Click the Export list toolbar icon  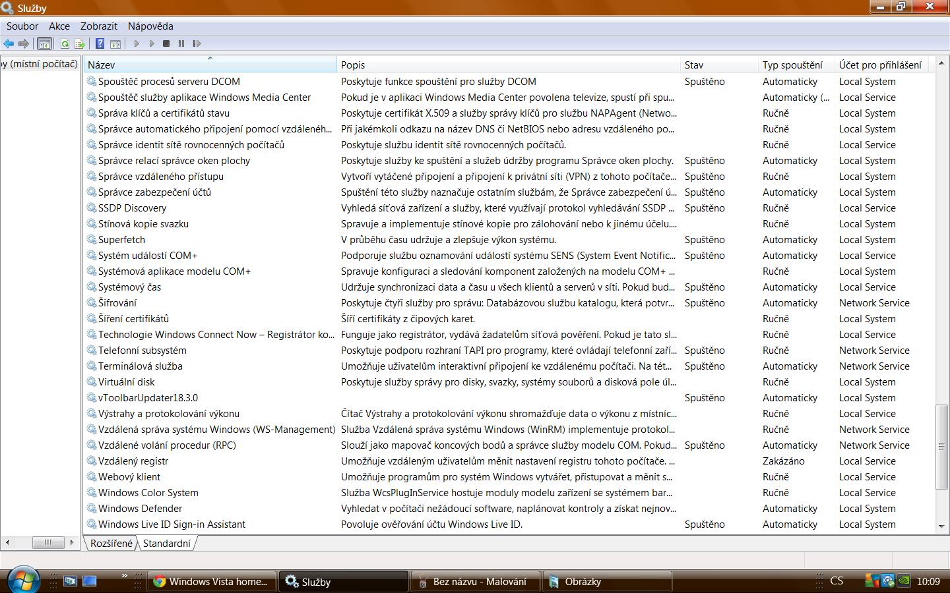pos(80,44)
